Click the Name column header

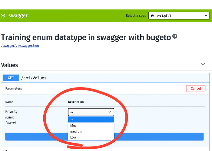tap(9, 102)
